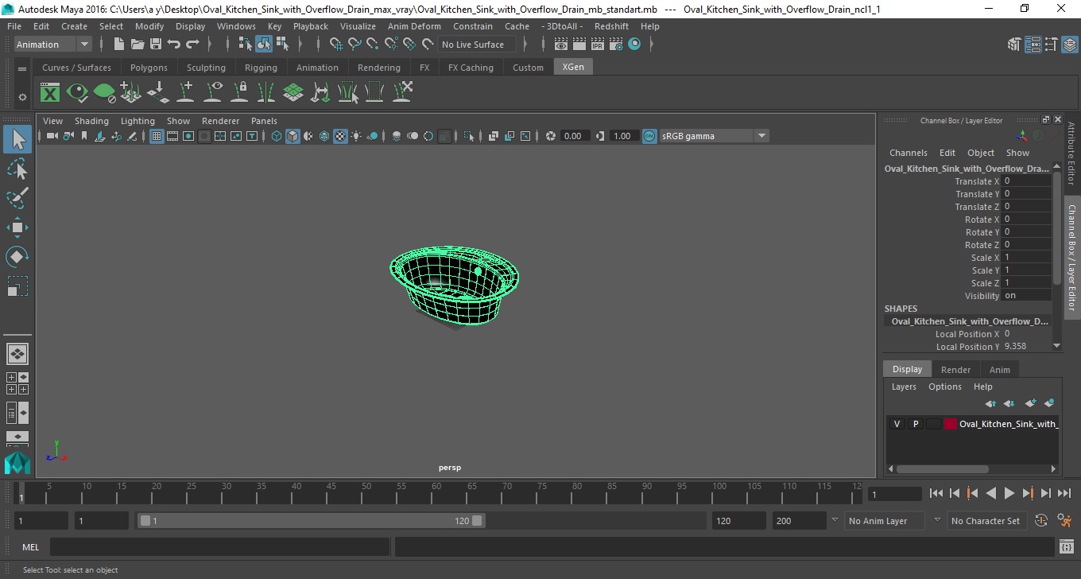The height and width of the screenshot is (579, 1081).
Task: Toggle select by component type icon
Action: tap(282, 45)
